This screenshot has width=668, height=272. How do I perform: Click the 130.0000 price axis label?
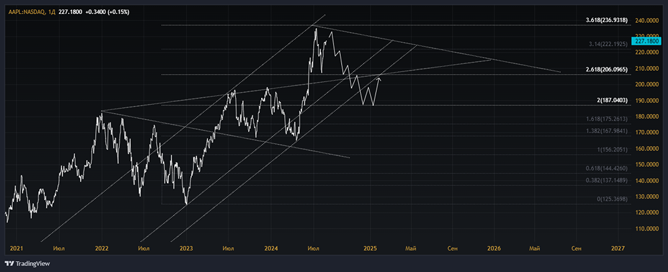646,197
